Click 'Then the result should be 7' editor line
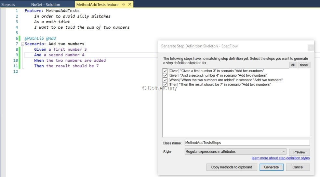The image size is (320, 177). click(x=66, y=66)
